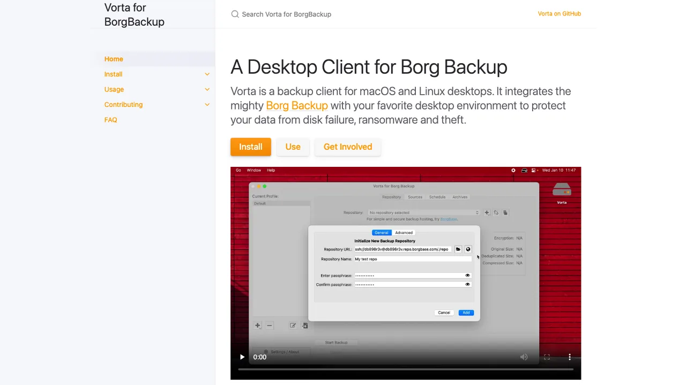Viewport: 686px width, 385px height.
Task: Expand the Usage section chevron
Action: [207, 89]
